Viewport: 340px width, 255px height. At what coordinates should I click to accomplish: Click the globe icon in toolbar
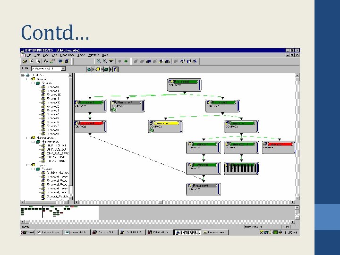tap(60, 61)
